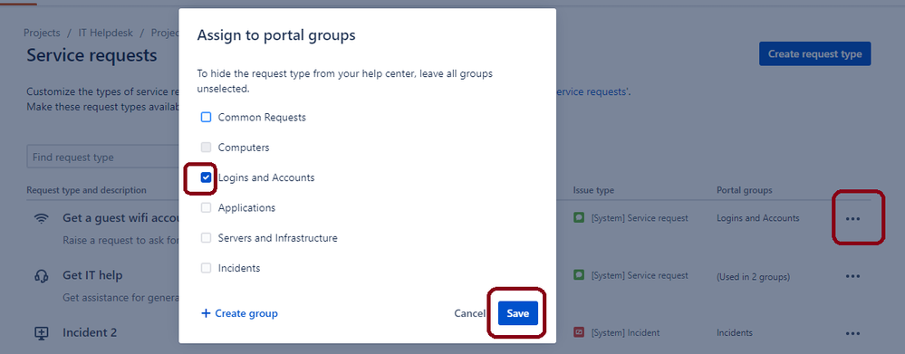Tick the Computers portal group checkbox
This screenshot has width=905, height=354.
pyautogui.click(x=206, y=147)
